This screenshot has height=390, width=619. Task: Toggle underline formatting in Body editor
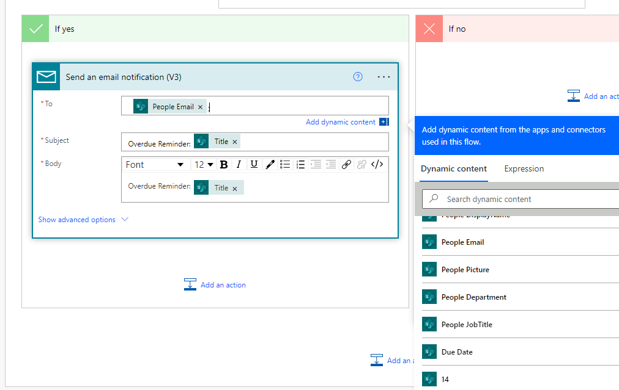254,165
